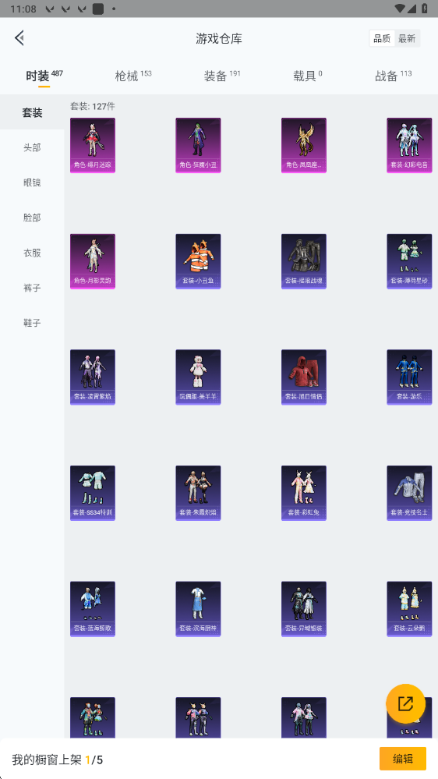Image resolution: width=438 pixels, height=779 pixels.
Task: Select the 套装-旭日情侣 red hoodie item
Action: coord(304,377)
